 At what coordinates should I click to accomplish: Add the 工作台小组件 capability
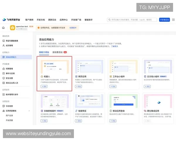(x=113, y=86)
